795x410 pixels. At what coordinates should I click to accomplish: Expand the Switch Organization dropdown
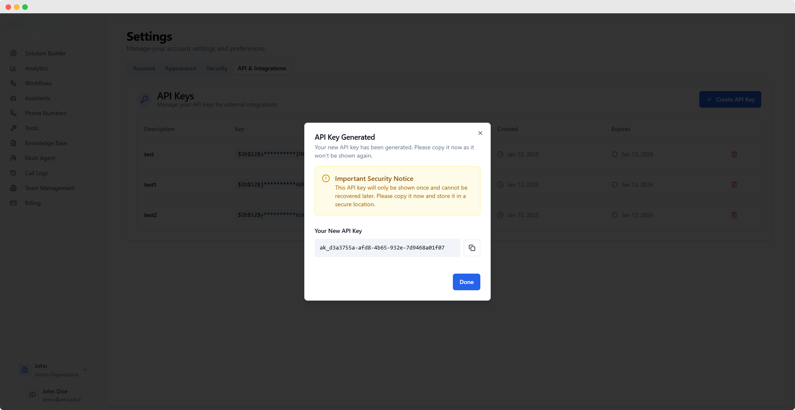(x=85, y=369)
